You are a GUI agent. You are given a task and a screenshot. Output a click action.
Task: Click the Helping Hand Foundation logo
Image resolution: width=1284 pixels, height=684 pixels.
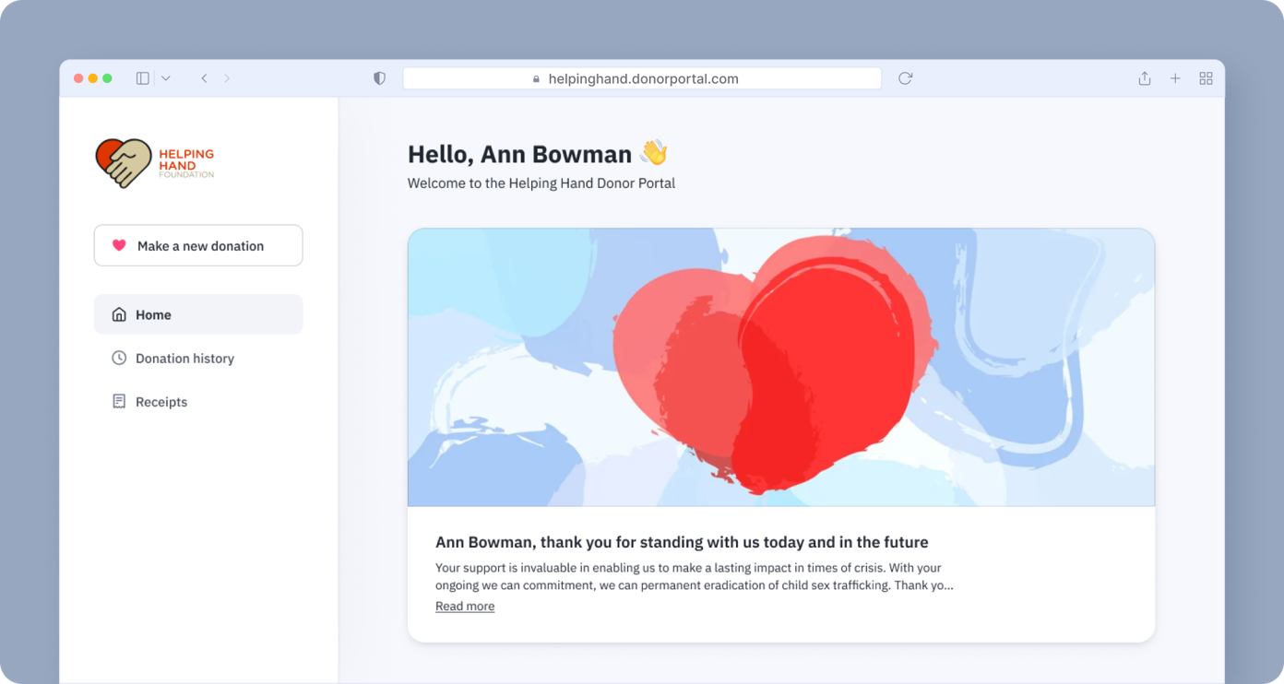(154, 163)
